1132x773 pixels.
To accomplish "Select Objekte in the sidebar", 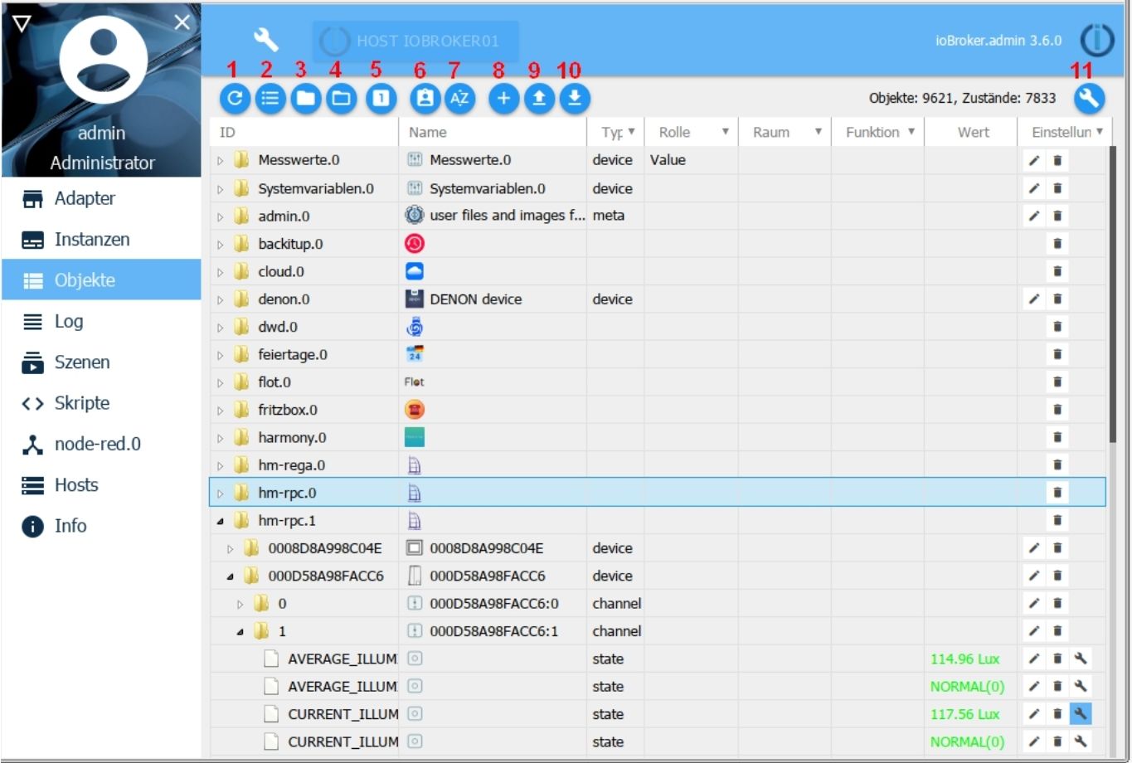I will pyautogui.click(x=101, y=280).
